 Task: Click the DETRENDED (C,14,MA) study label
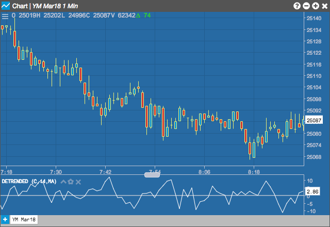click(x=29, y=181)
